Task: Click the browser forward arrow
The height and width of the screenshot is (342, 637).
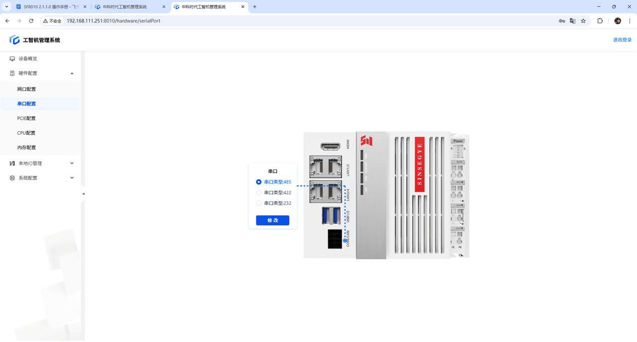Action: point(19,21)
